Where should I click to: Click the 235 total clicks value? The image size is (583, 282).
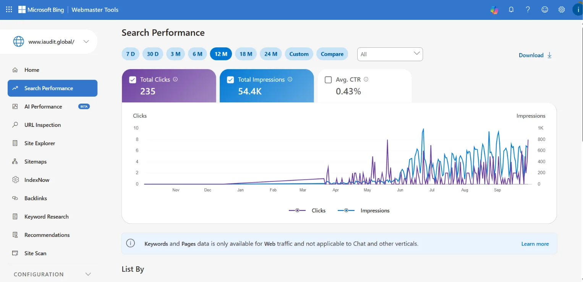[x=148, y=91]
